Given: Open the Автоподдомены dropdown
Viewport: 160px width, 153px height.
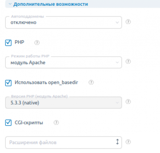Looking at the screenshot, I should point(63,23).
